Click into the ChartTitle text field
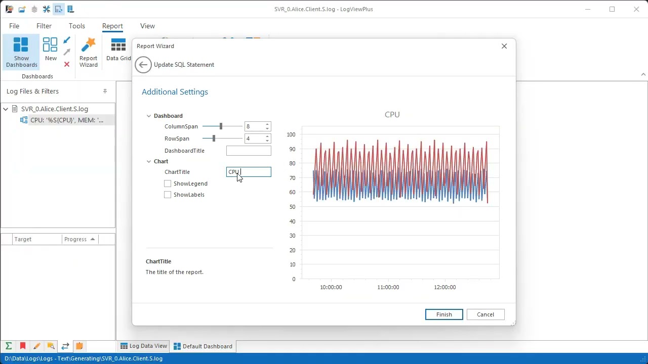This screenshot has height=364, width=648. 249,172
